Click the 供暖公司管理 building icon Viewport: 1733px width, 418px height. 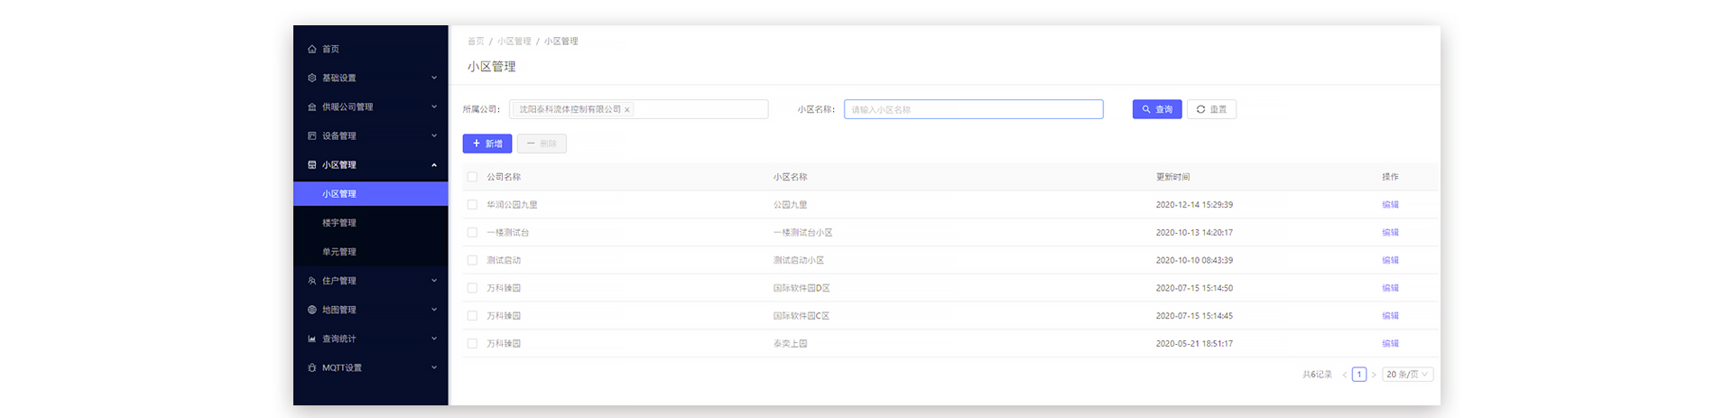point(312,107)
